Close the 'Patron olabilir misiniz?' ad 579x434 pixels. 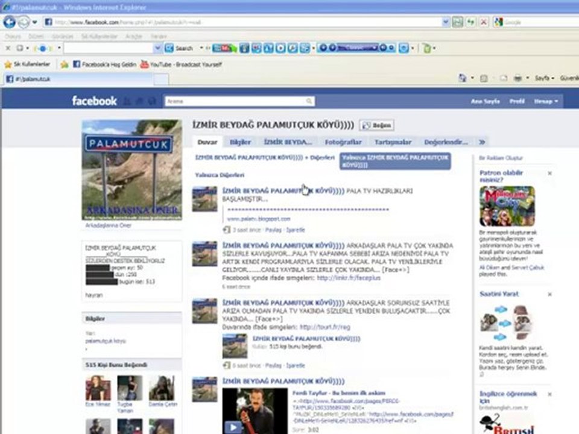[549, 173]
